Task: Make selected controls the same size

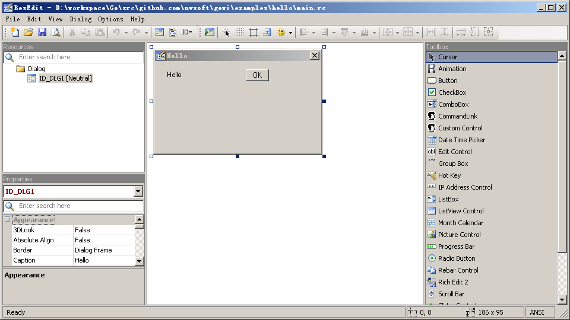Action: click(488, 32)
